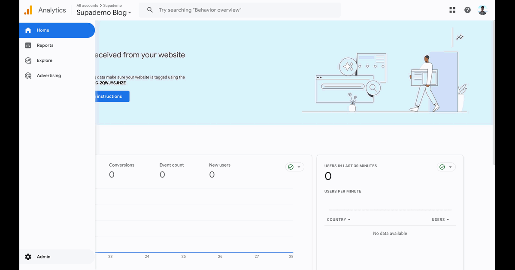Open the Home navigation item
The image size is (515, 270).
coord(57,30)
